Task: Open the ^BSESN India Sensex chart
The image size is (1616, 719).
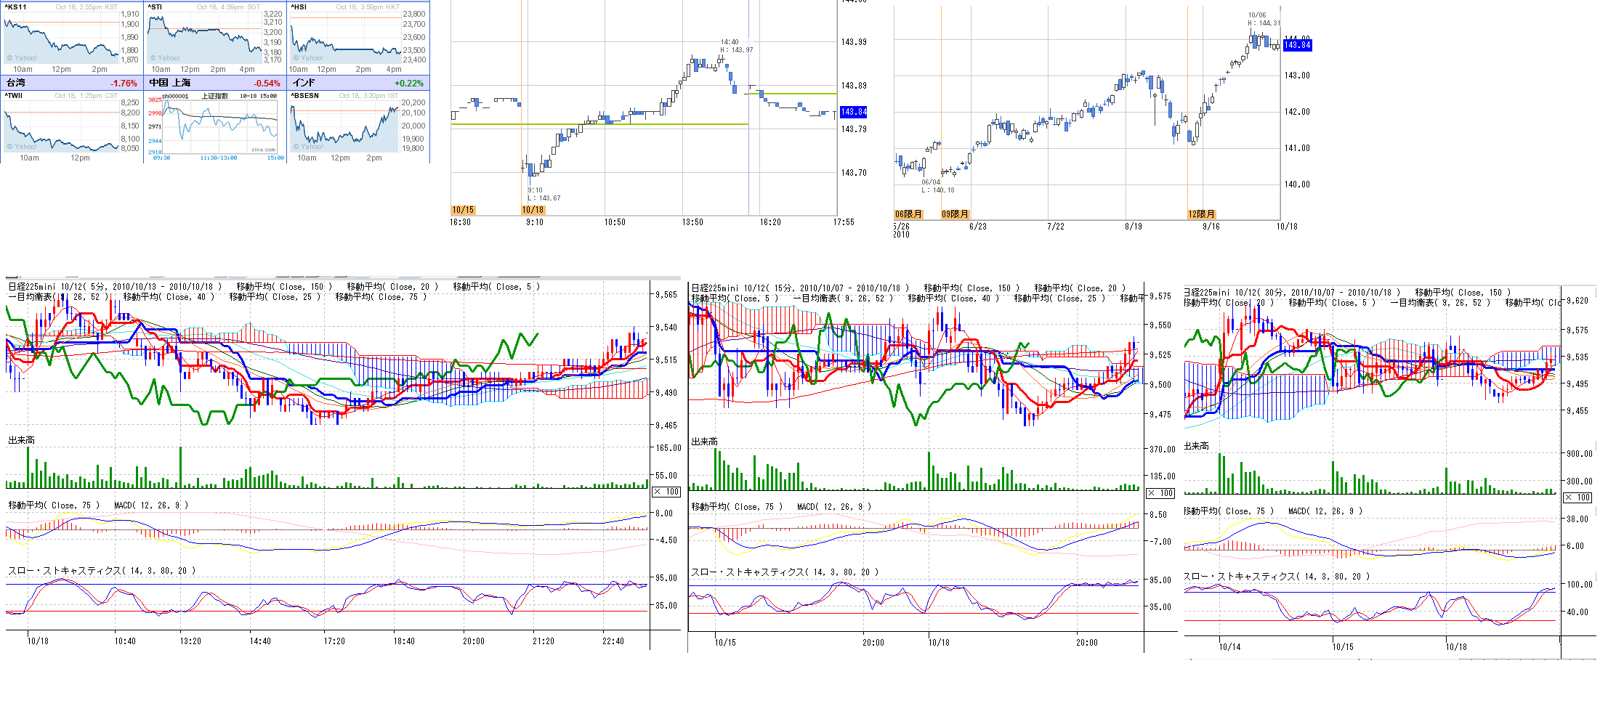Action: coord(346,126)
